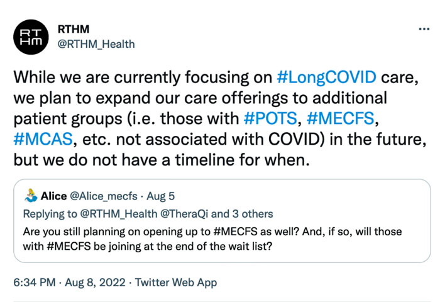Open the 6:34 PM timestamp

click(x=34, y=282)
